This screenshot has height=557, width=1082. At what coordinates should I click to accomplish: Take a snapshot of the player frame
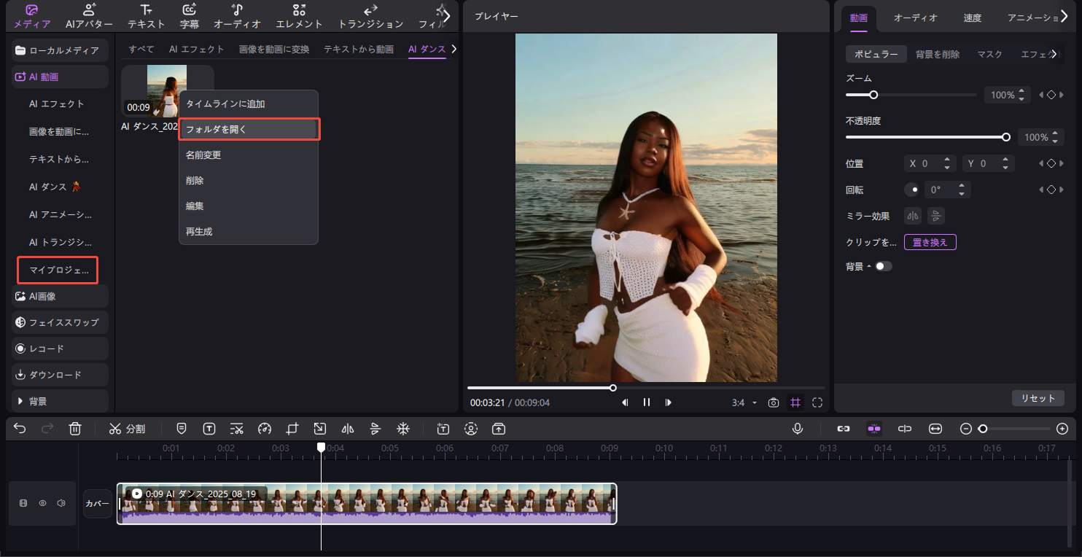774,402
